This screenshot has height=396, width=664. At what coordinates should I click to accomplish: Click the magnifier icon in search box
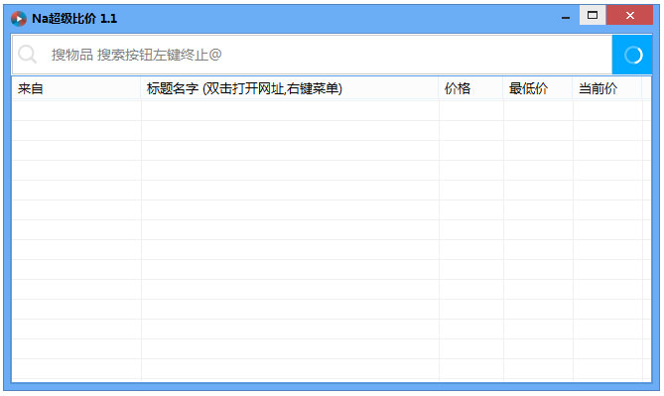[x=28, y=55]
